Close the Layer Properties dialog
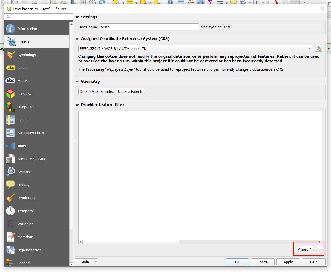331x272 pixels. (x=322, y=9)
